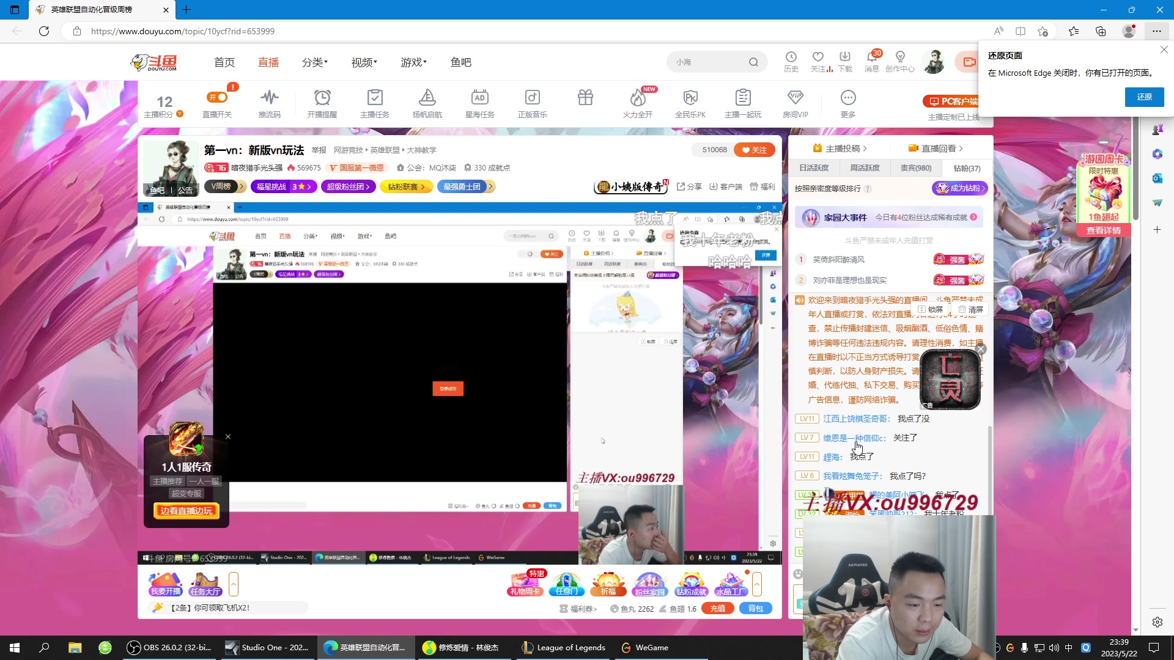Follow the streamer with the 关注 heart button
The image size is (1174, 660).
tap(754, 149)
